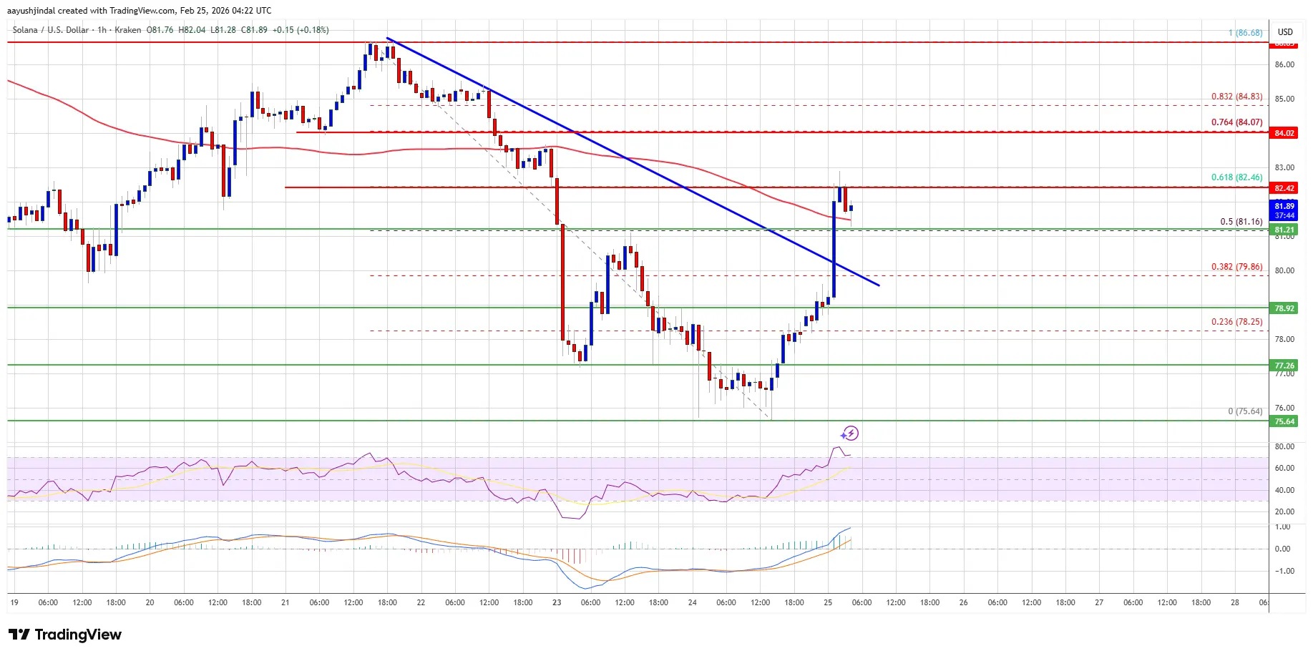The width and height of the screenshot is (1313, 656).
Task: Click the 0.618 (82.46) Fibonacci level text
Action: (1236, 177)
